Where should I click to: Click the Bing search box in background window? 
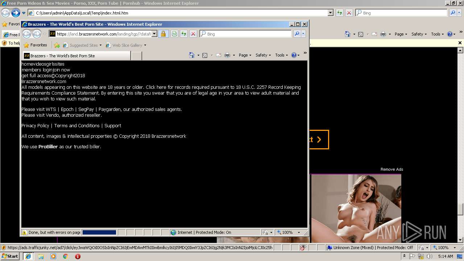[404, 13]
